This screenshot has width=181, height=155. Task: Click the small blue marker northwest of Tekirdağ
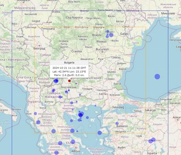pyautogui.click(x=95, y=106)
